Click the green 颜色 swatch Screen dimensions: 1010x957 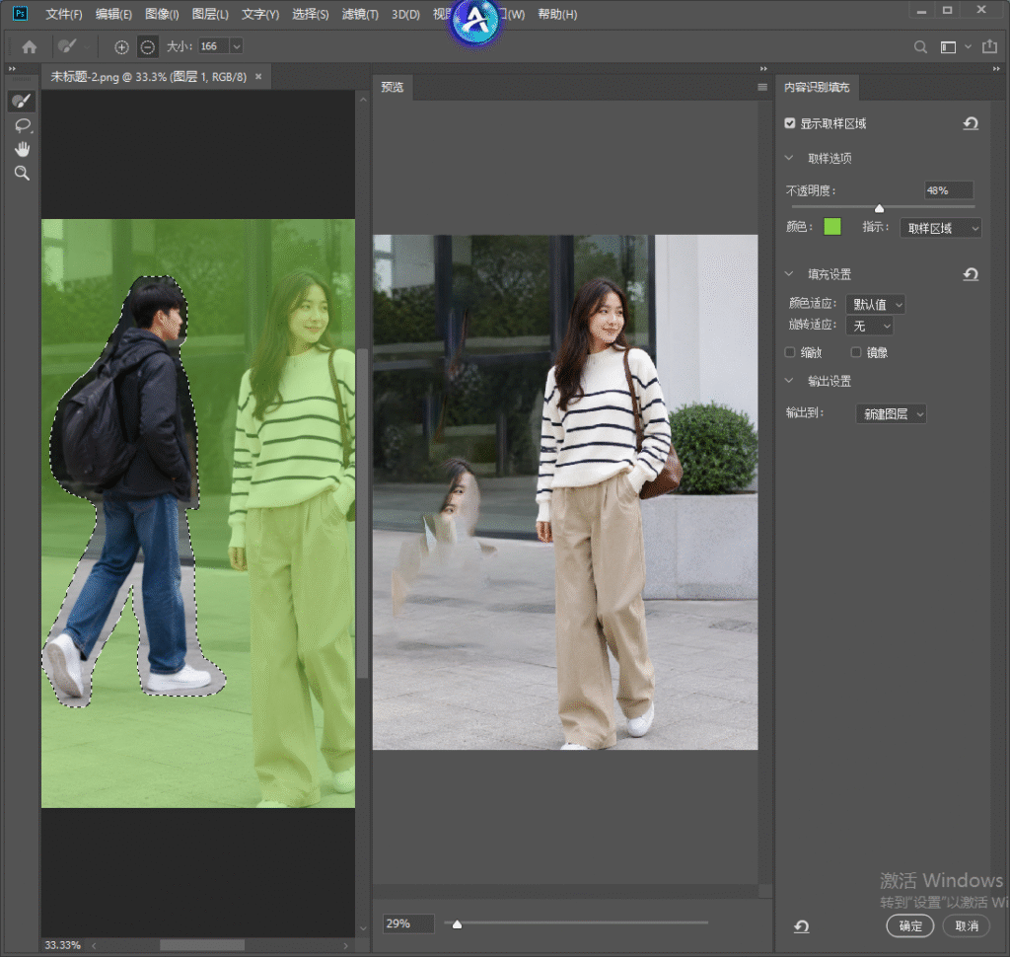click(832, 227)
